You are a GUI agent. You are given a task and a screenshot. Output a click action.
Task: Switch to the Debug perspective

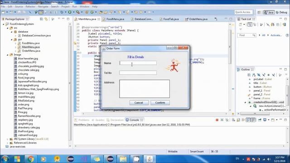click(281, 12)
